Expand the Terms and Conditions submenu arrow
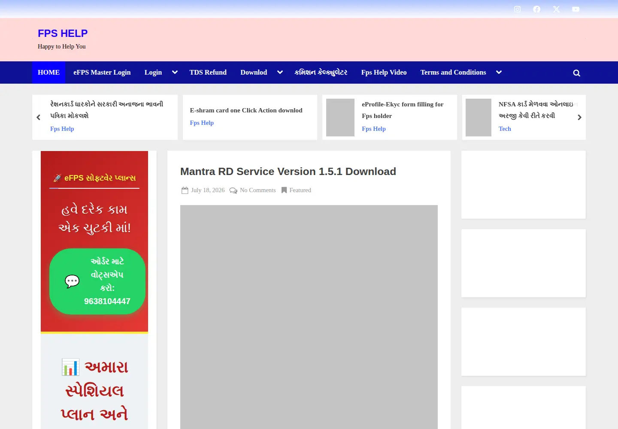This screenshot has width=618, height=429. [x=499, y=73]
